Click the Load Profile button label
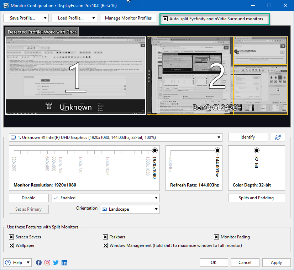294x270 pixels. point(71,18)
